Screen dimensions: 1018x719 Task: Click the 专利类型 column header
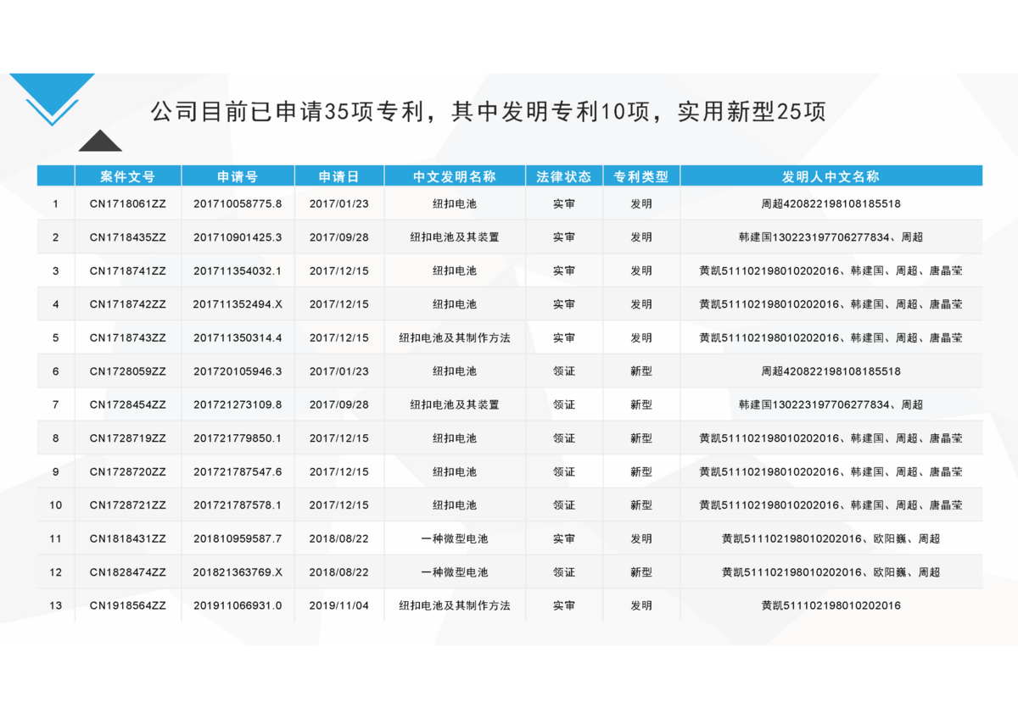coord(641,176)
